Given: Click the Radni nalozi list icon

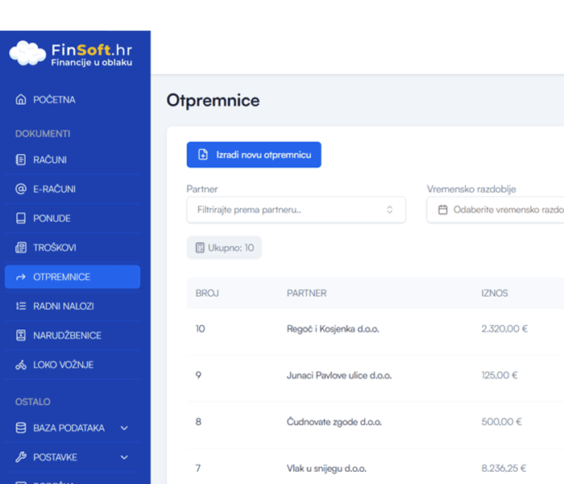Looking at the screenshot, I should [x=21, y=307].
